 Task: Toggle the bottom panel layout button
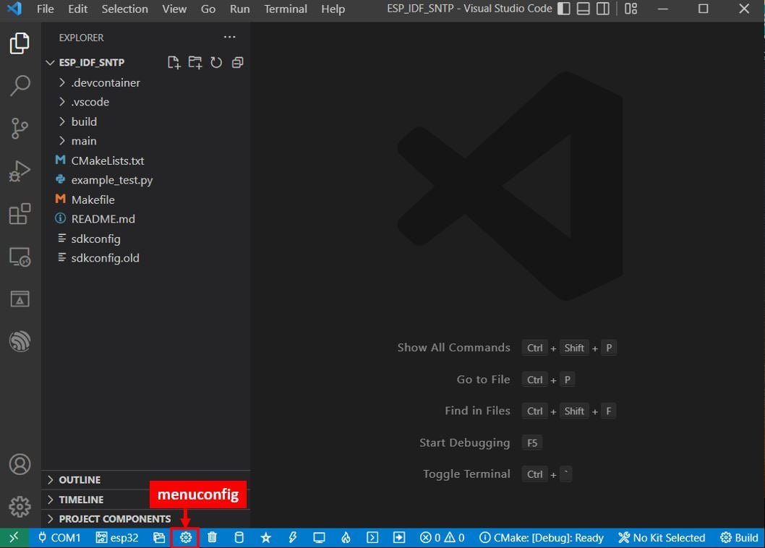pos(583,9)
